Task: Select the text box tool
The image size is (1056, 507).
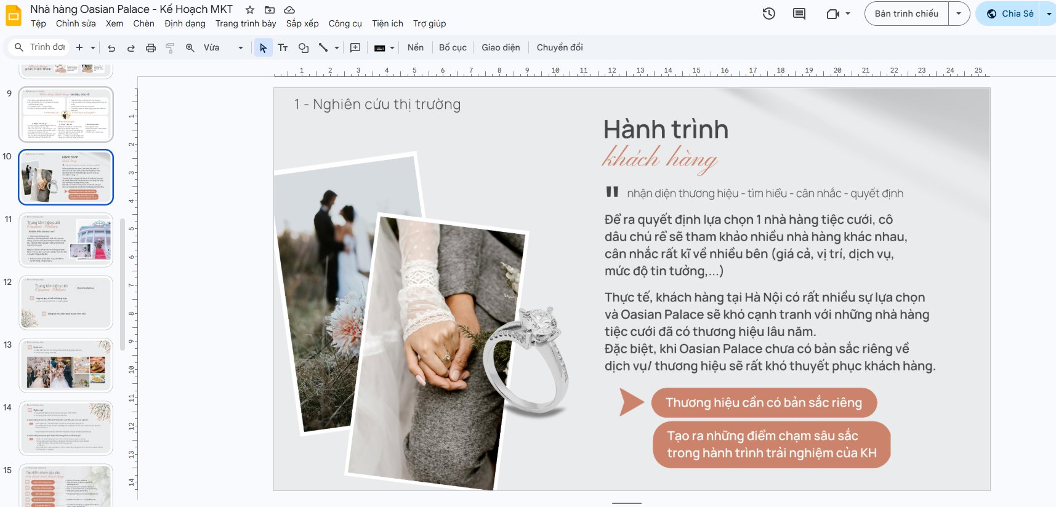Action: coord(283,47)
